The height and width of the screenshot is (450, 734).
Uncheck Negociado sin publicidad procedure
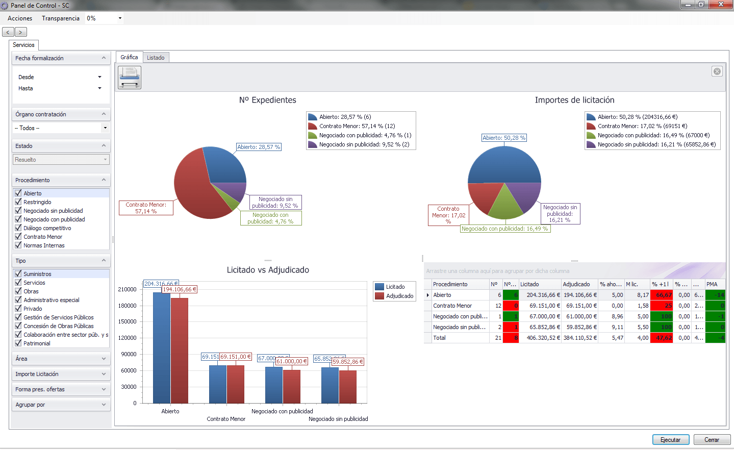pyautogui.click(x=18, y=210)
